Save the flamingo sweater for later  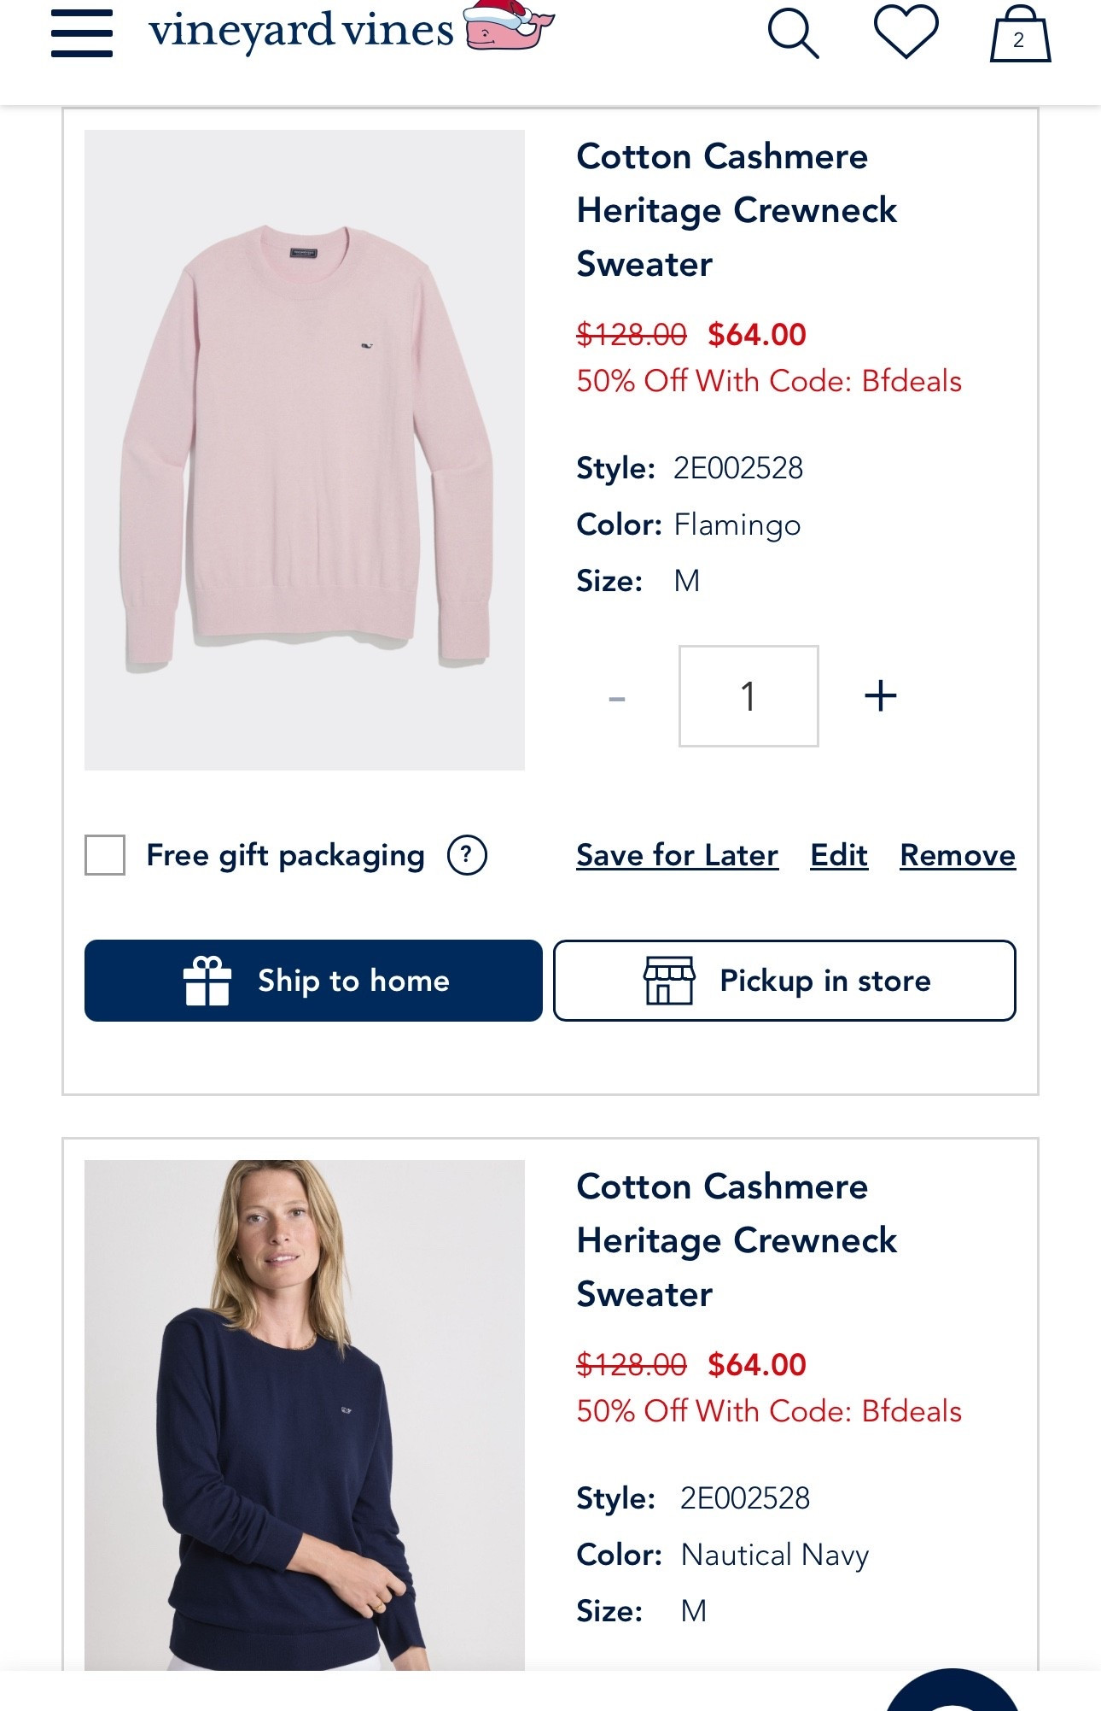coord(677,855)
